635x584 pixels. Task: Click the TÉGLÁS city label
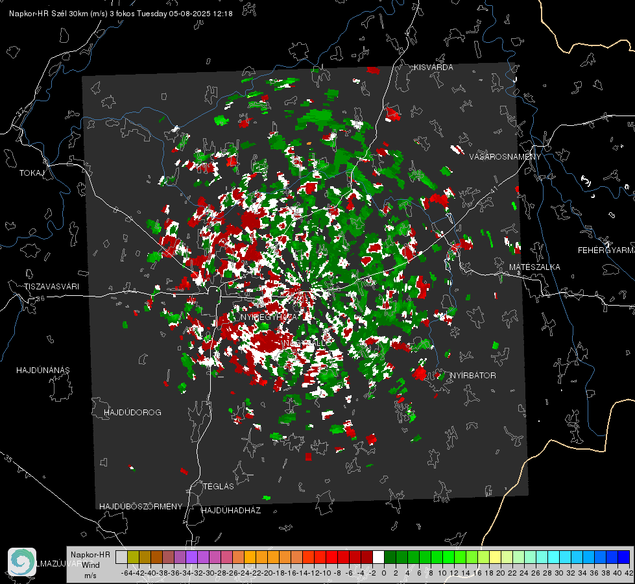pos(219,487)
